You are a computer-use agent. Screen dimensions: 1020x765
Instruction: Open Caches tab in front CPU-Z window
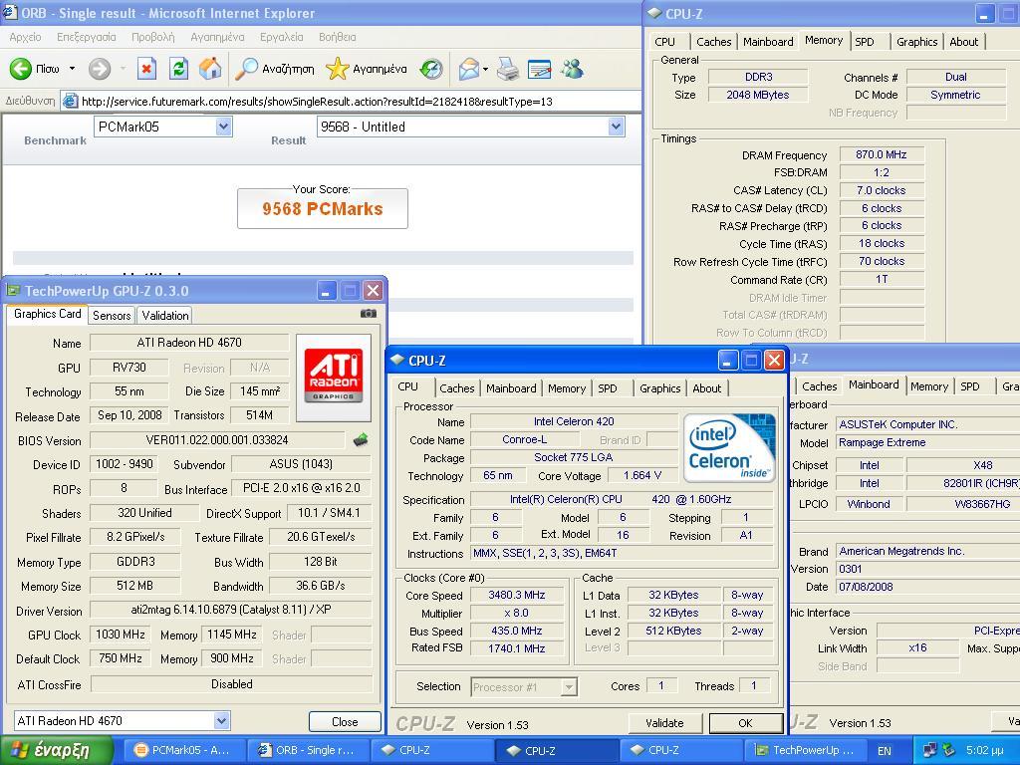[x=456, y=388]
